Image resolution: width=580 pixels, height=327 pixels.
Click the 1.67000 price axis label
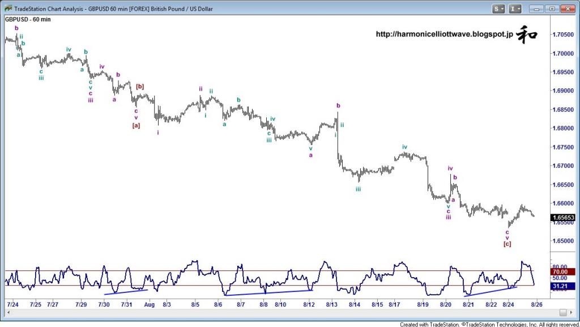click(563, 165)
